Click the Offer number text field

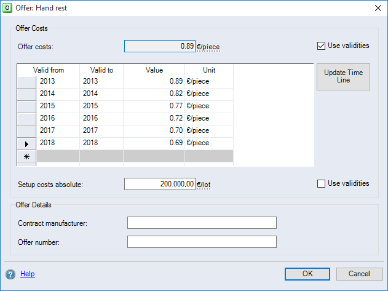[202, 242]
